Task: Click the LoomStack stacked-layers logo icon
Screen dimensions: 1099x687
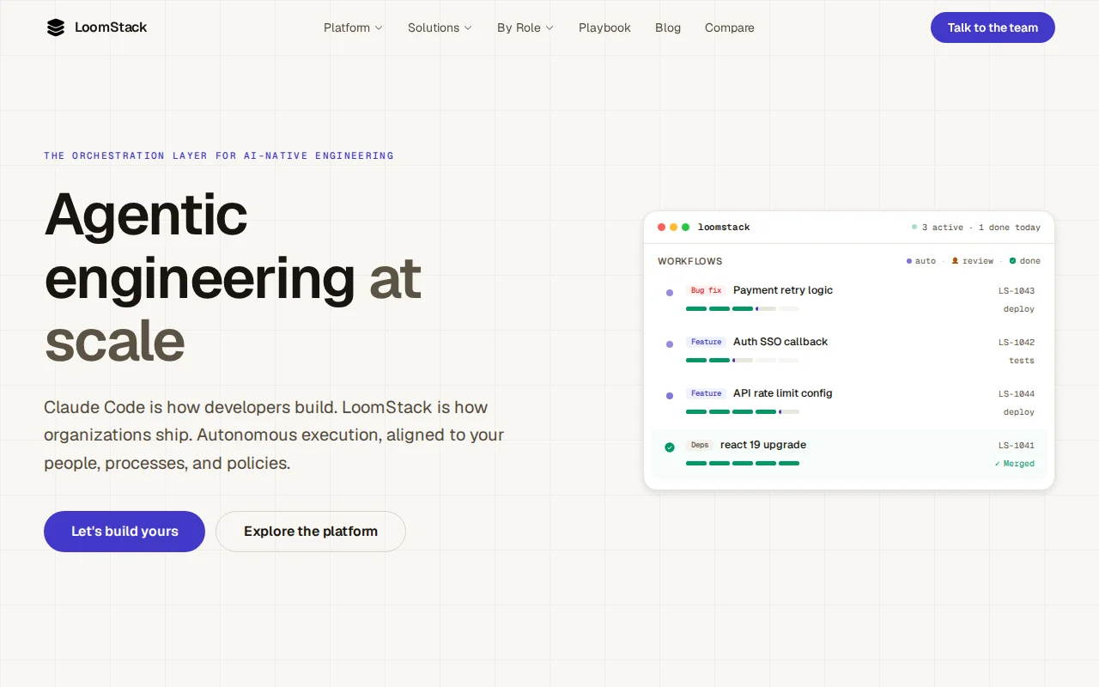Action: click(56, 27)
